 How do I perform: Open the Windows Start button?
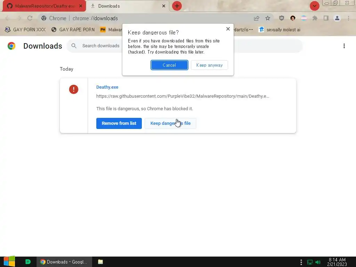pyautogui.click(x=9, y=261)
